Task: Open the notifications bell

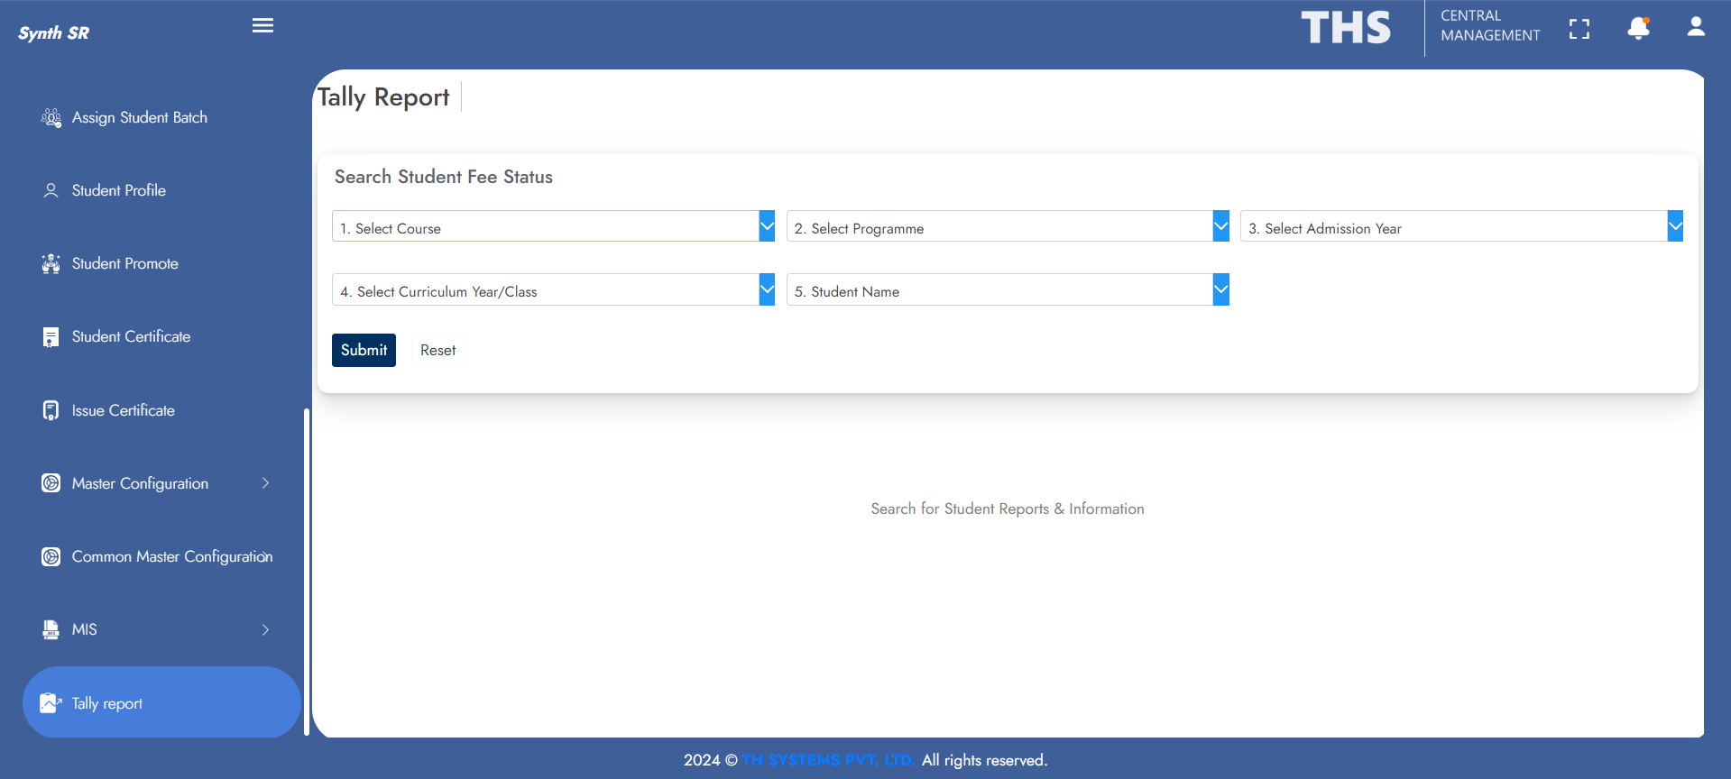Action: (1638, 29)
